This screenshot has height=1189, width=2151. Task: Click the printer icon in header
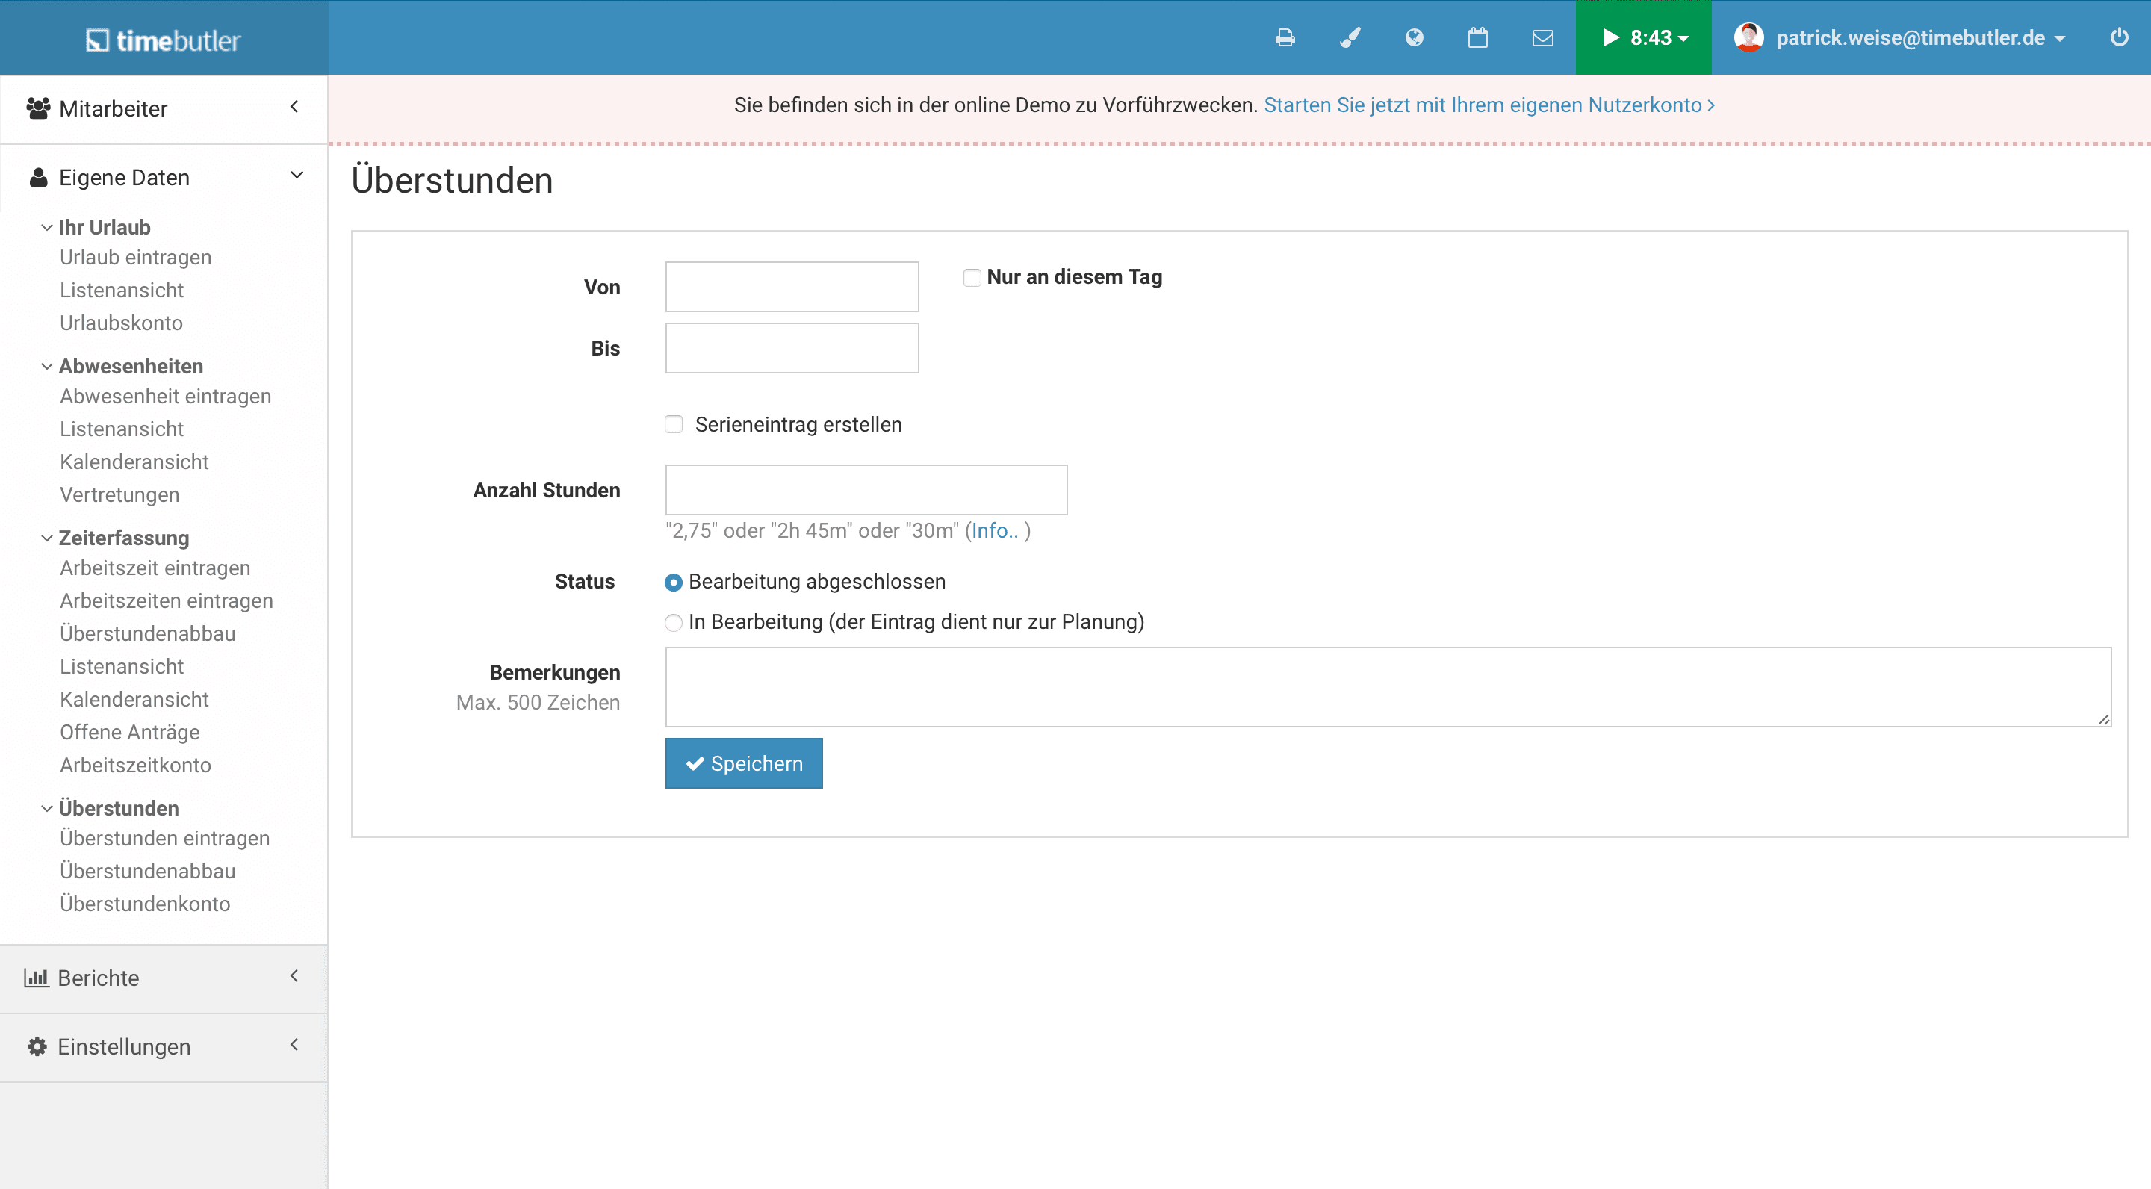point(1285,37)
